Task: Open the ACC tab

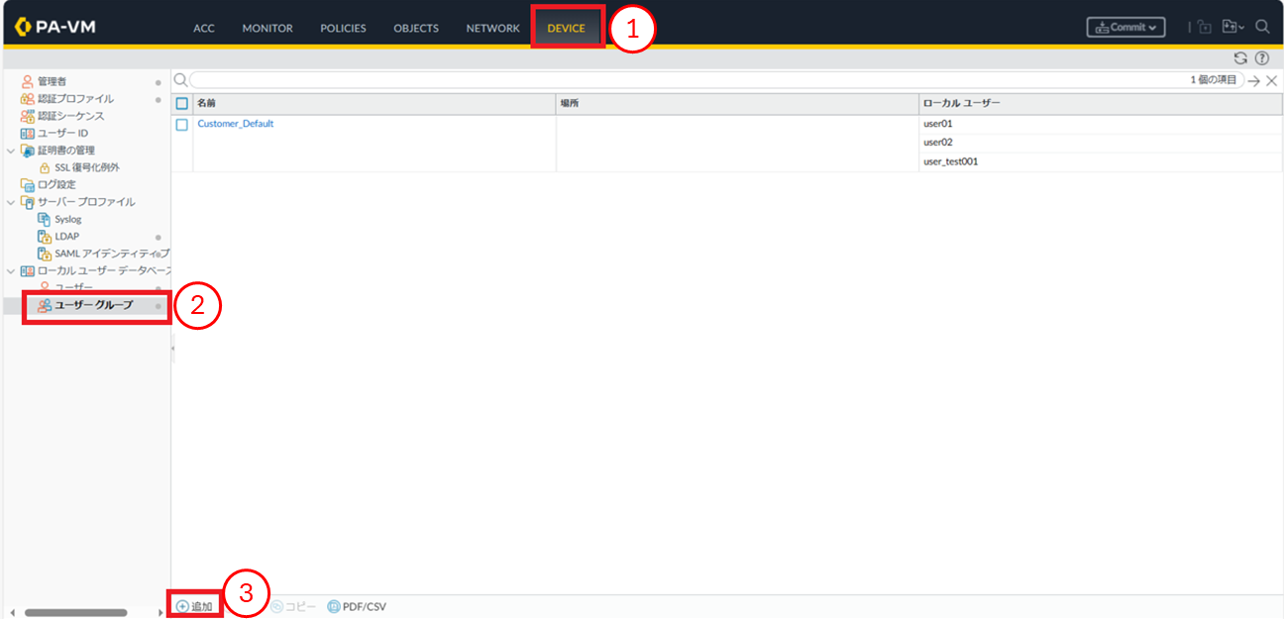Action: pyautogui.click(x=204, y=28)
